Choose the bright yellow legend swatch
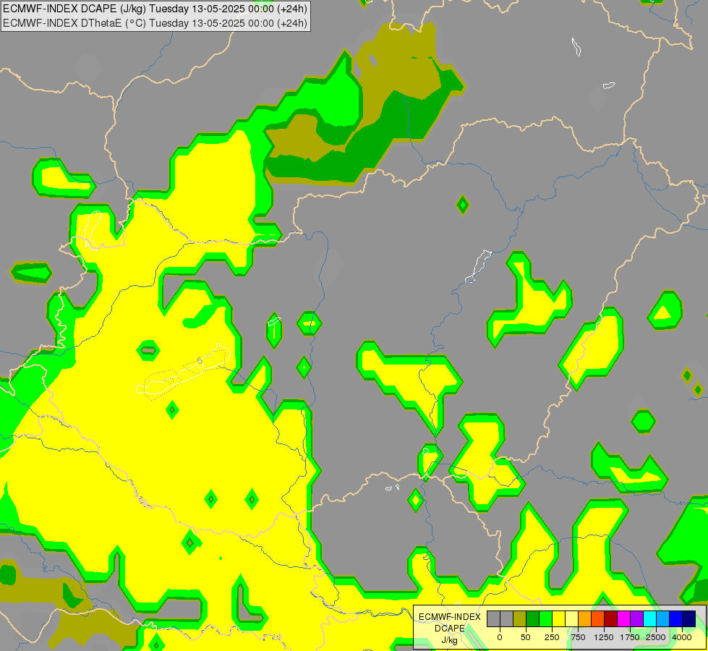Viewport: 708px width, 651px height. point(558,618)
